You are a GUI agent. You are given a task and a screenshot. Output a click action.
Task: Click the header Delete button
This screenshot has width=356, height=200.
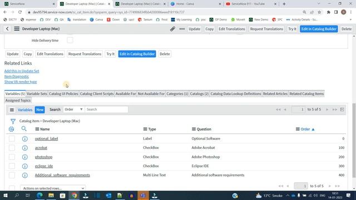(346, 29)
